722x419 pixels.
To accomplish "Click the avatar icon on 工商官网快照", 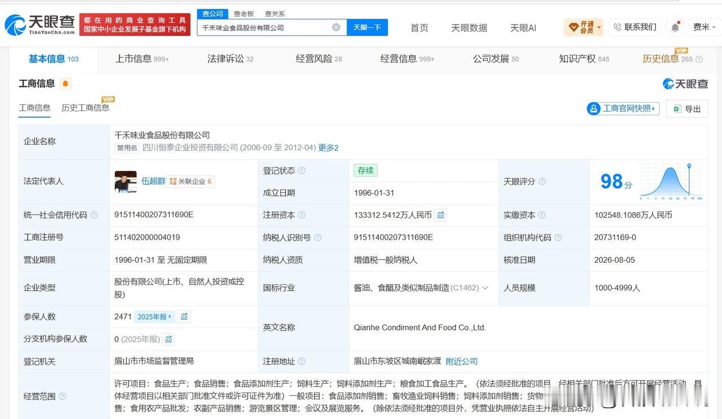I will [593, 108].
